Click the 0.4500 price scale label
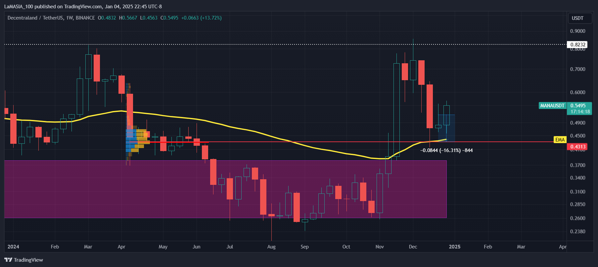This screenshot has width=598, height=267. (x=578, y=136)
